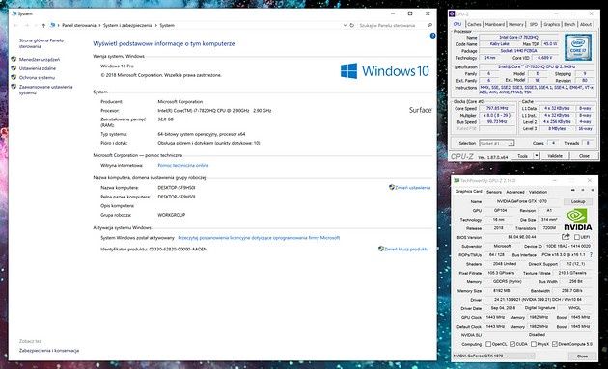This screenshot has height=369, width=608.
Task: Click the shield icon next to Zmień ustawienia
Action: [x=391, y=187]
